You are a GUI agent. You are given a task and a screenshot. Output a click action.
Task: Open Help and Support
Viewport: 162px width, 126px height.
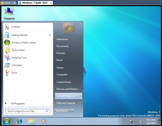click(x=66, y=103)
